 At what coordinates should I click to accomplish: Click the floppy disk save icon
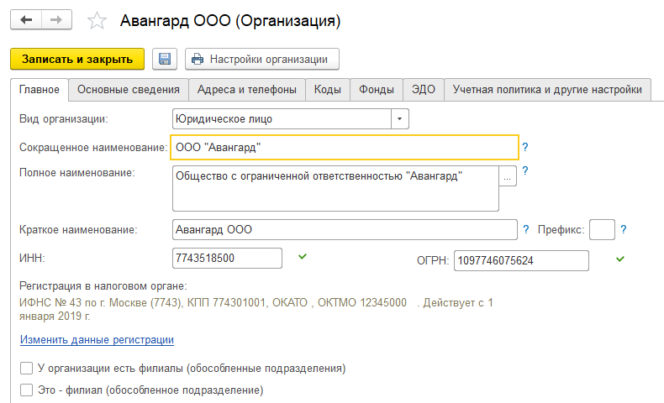pyautogui.click(x=165, y=60)
